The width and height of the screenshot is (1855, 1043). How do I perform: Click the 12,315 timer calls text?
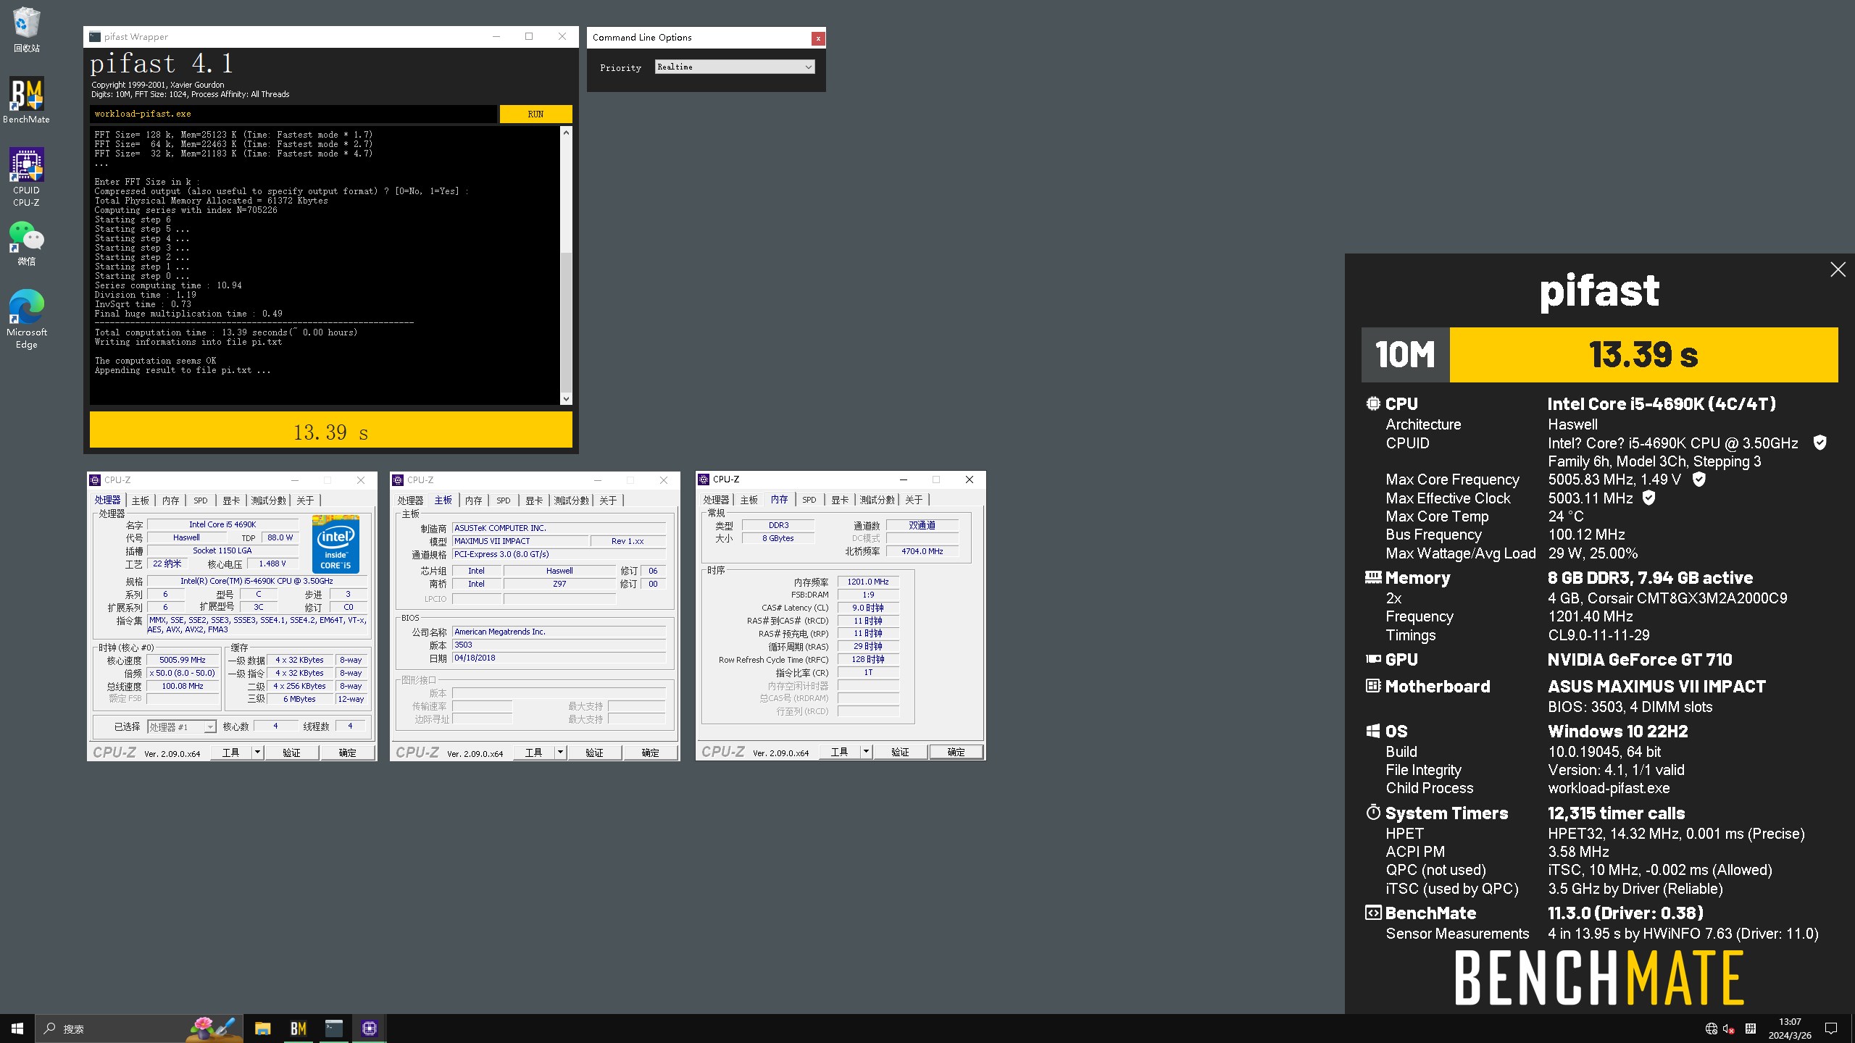pos(1617,813)
